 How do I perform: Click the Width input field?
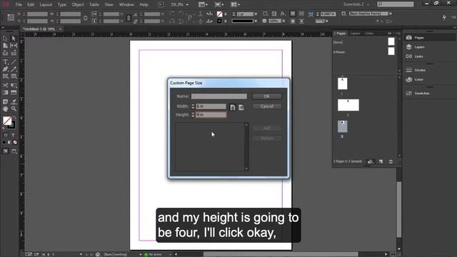coord(211,106)
